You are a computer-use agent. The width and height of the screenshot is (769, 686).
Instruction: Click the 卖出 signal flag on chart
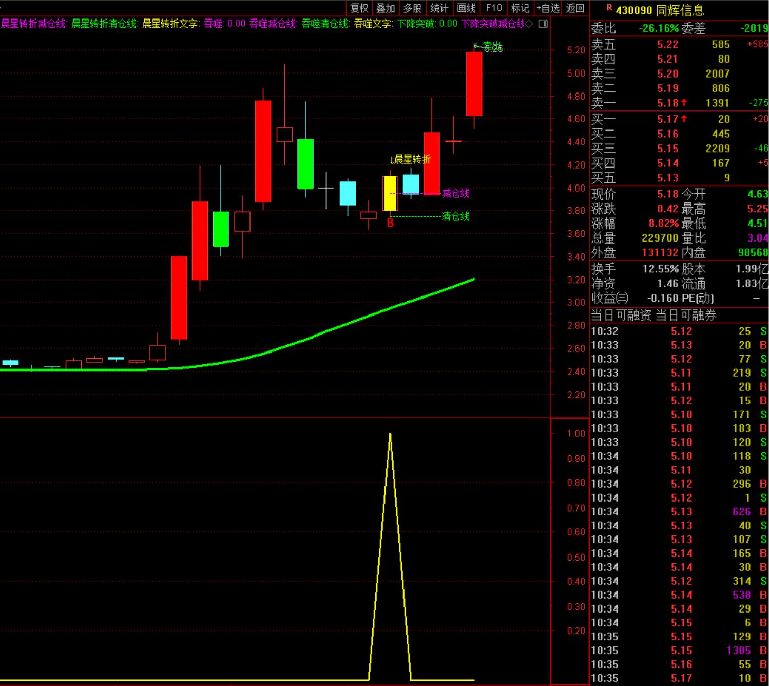click(488, 48)
